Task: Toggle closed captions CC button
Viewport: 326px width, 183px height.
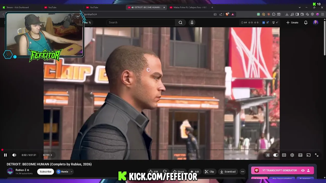Action: (x=284, y=155)
